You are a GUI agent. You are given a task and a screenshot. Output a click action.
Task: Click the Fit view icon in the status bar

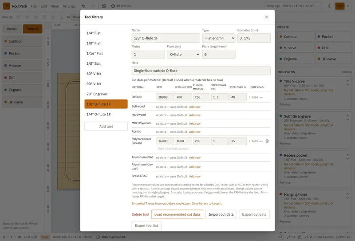coord(291,237)
